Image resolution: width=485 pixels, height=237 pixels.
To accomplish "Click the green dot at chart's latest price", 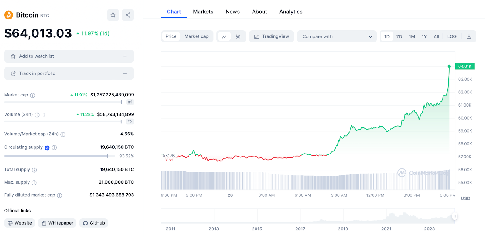I will tap(449, 66).
